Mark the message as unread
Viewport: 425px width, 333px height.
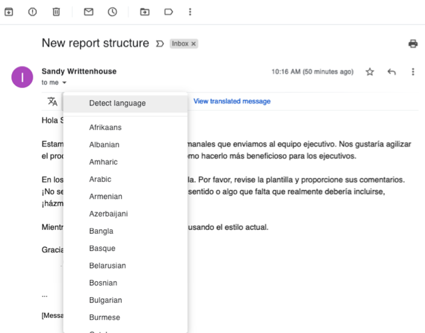pos(89,12)
